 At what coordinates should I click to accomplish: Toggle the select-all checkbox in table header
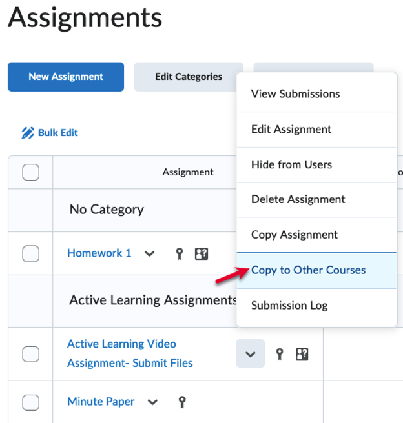click(x=30, y=172)
